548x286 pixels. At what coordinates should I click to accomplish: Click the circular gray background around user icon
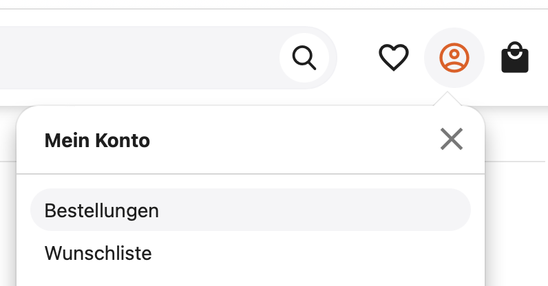[x=454, y=58]
